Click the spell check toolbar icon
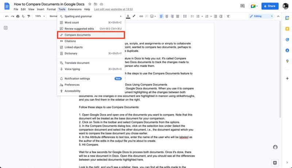 click(23, 16)
